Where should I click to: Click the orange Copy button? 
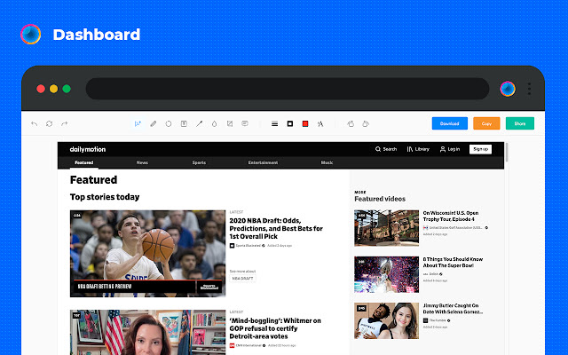click(486, 123)
